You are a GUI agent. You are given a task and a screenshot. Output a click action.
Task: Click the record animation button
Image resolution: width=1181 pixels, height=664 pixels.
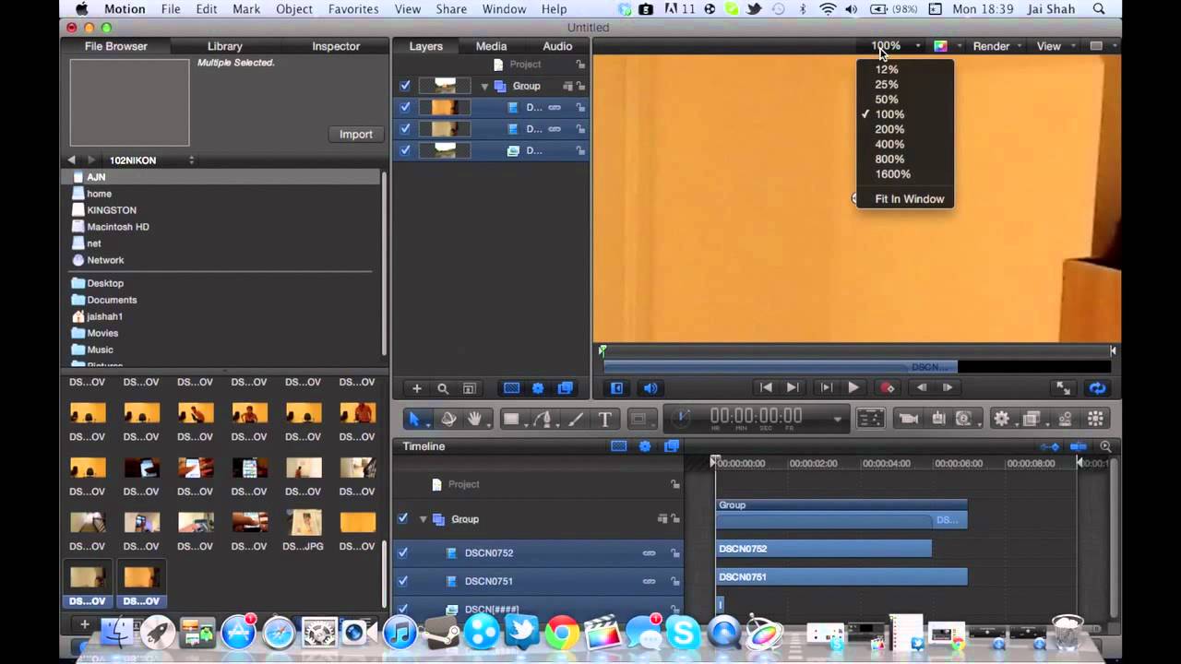[888, 388]
